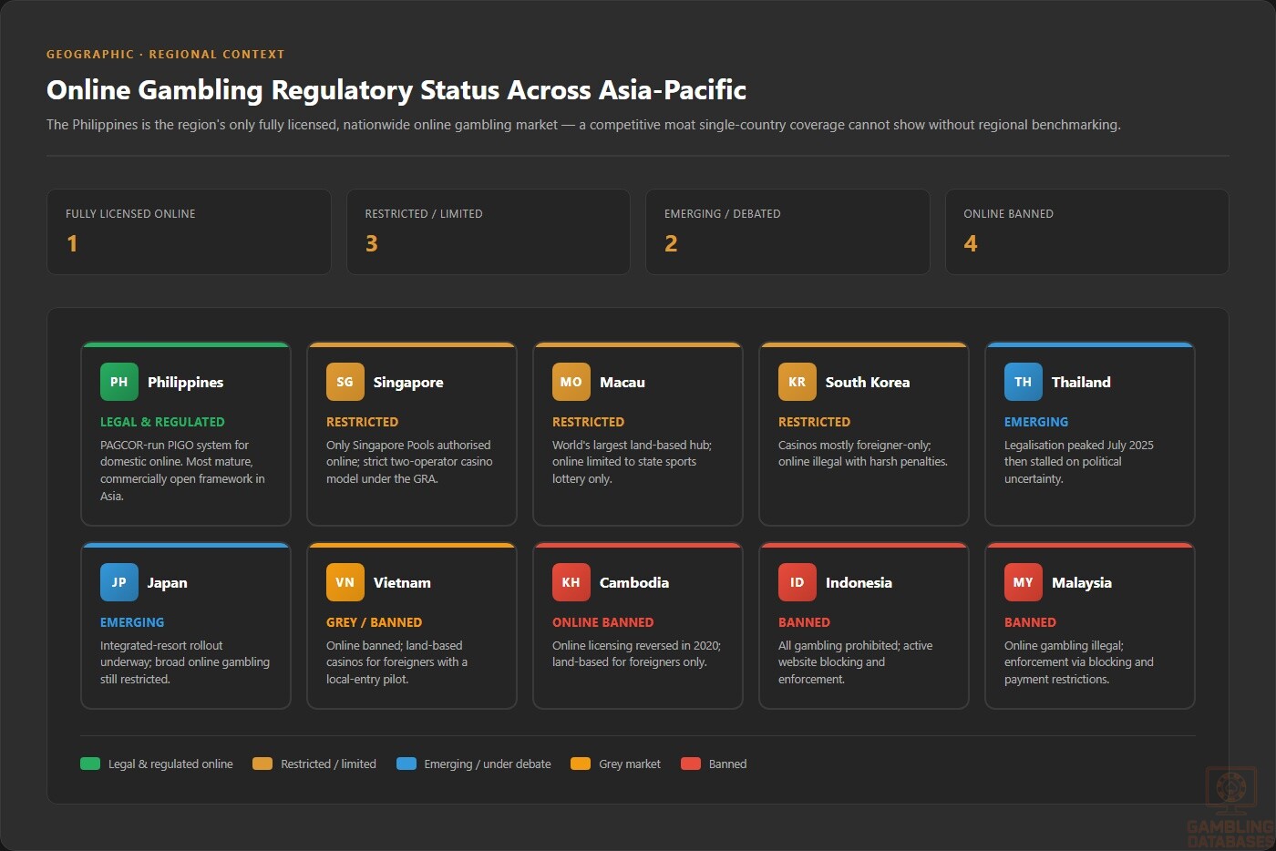Click the Gambling Databases watermark logo
This screenshot has height=851, width=1276.
pos(1230,807)
